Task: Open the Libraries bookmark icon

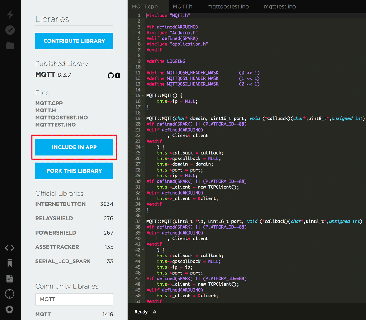Action: [x=10, y=263]
